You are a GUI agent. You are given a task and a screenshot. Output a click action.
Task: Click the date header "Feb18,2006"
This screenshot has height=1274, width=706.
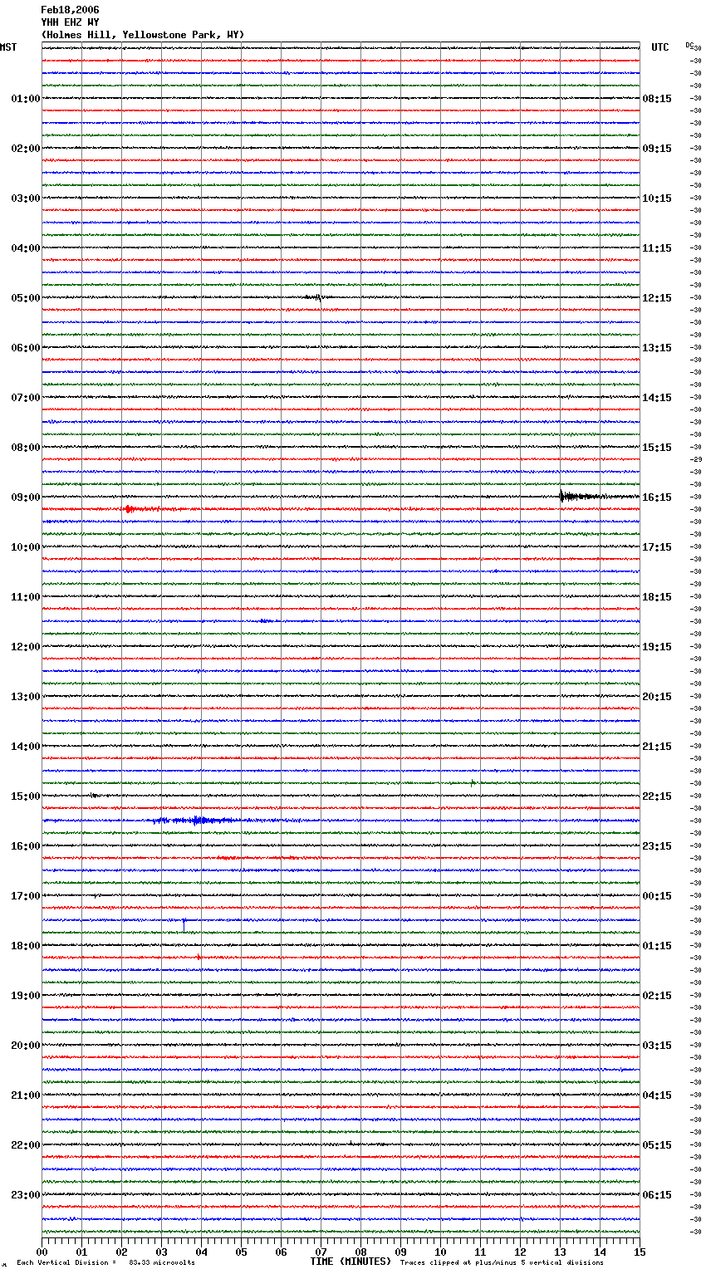pyautogui.click(x=70, y=10)
